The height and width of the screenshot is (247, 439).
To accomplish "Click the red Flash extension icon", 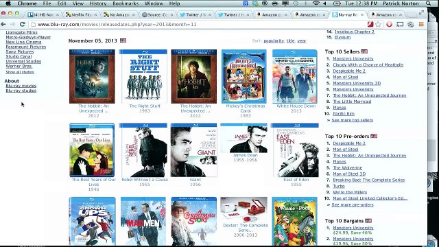I will [x=370, y=25].
